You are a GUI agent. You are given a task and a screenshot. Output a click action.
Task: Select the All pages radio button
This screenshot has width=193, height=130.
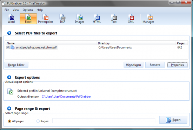click(x=9, y=121)
